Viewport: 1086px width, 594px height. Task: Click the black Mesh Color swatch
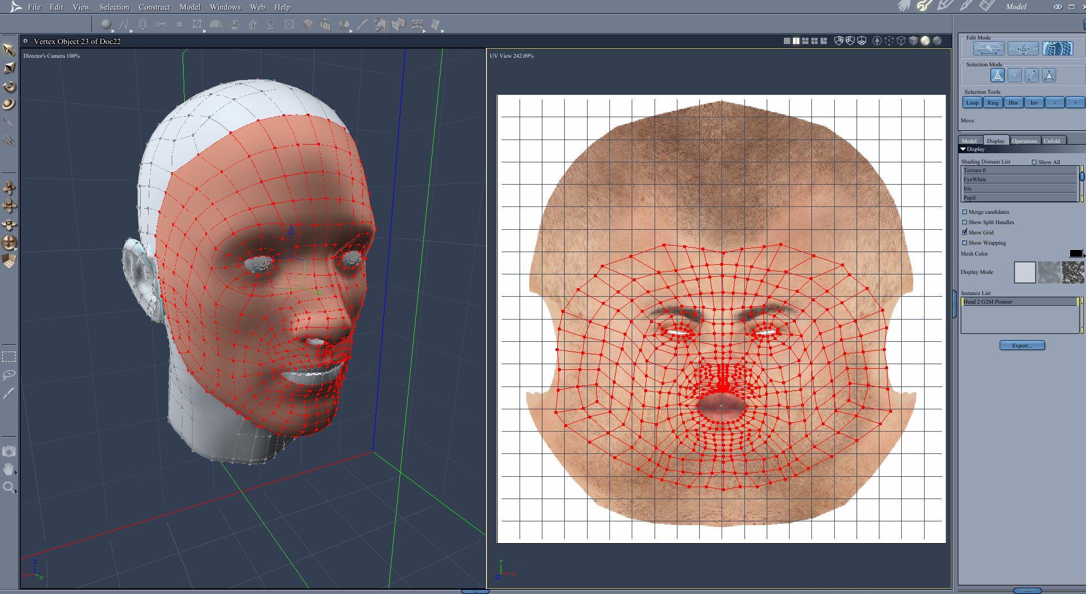pos(1075,253)
